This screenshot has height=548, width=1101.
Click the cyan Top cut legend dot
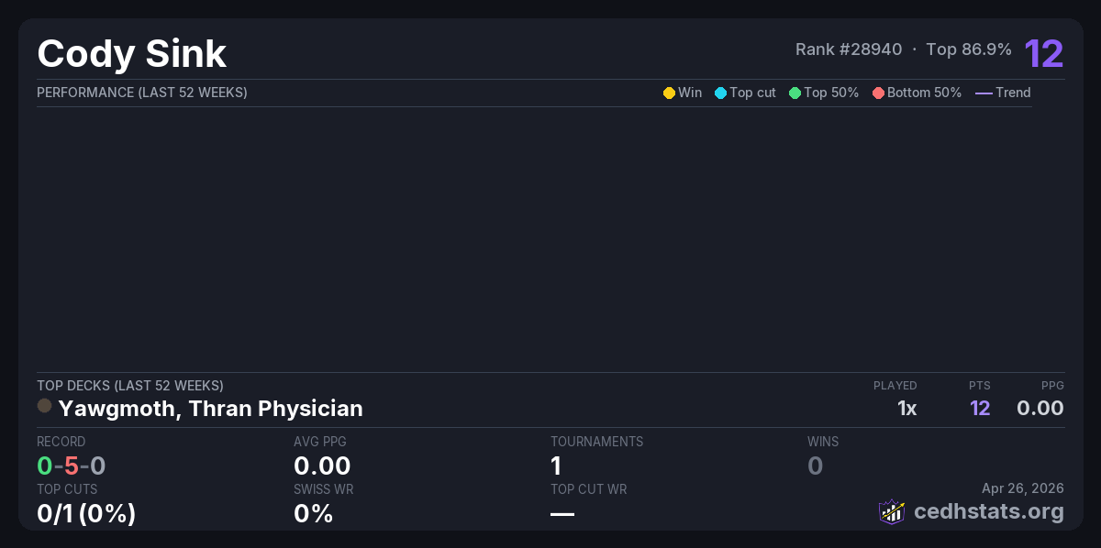(720, 93)
